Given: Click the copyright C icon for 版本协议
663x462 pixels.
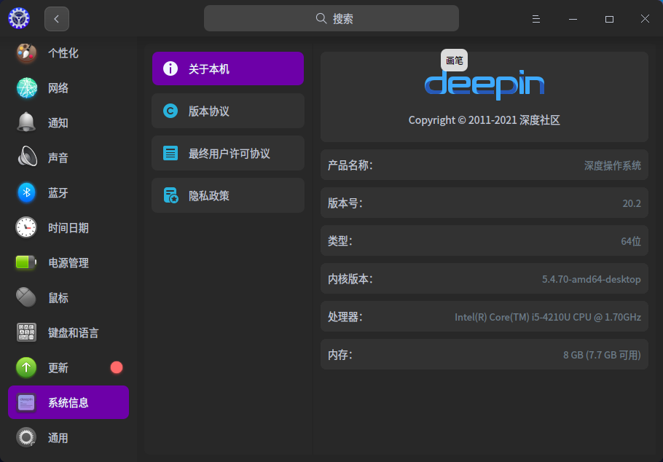Looking at the screenshot, I should (x=170, y=111).
